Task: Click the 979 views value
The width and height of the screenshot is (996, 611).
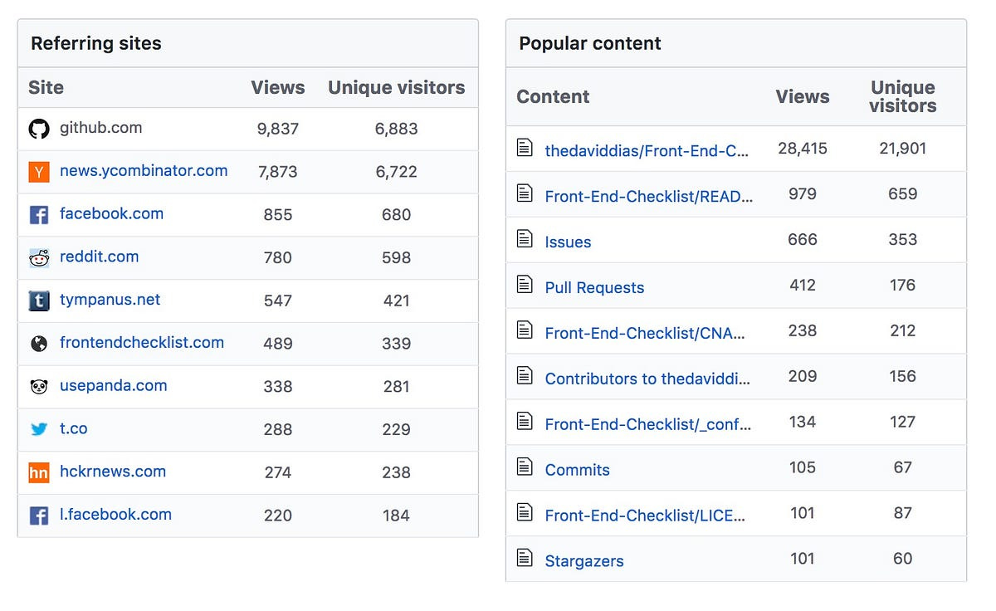Action: (803, 194)
